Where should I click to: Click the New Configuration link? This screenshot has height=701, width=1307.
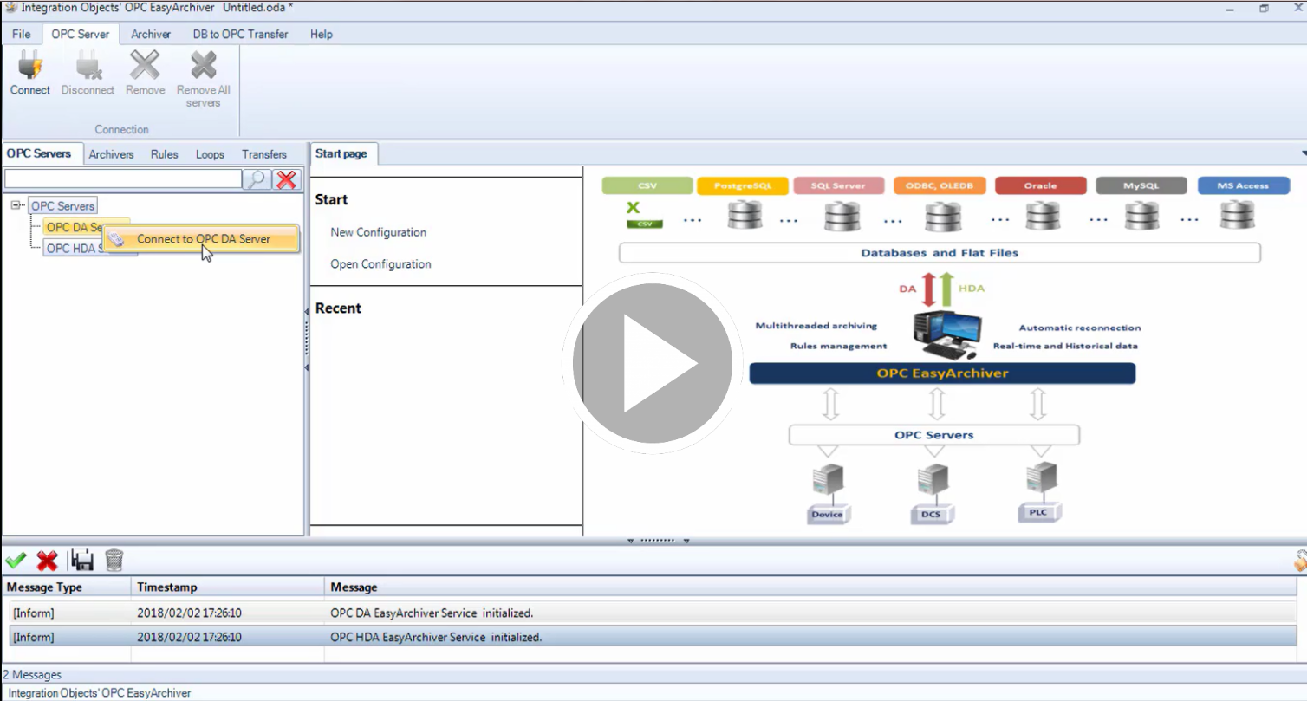378,232
